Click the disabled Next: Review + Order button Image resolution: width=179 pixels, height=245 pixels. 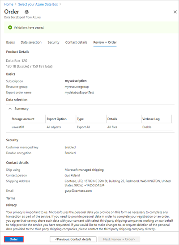pyautogui.click(x=119, y=239)
